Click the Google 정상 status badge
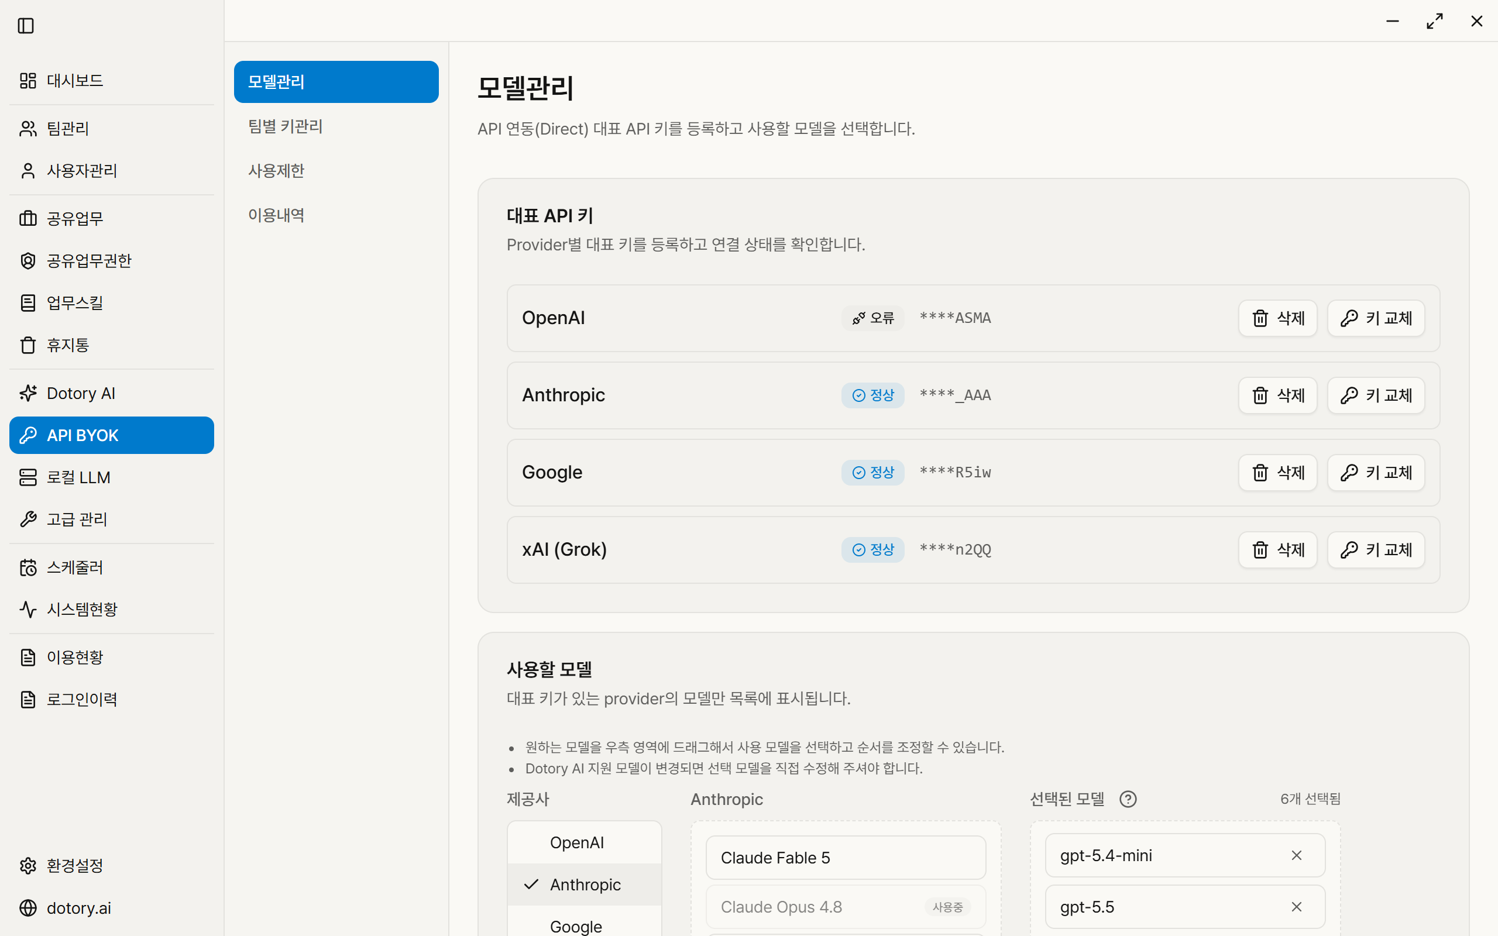1498x936 pixels. [873, 473]
